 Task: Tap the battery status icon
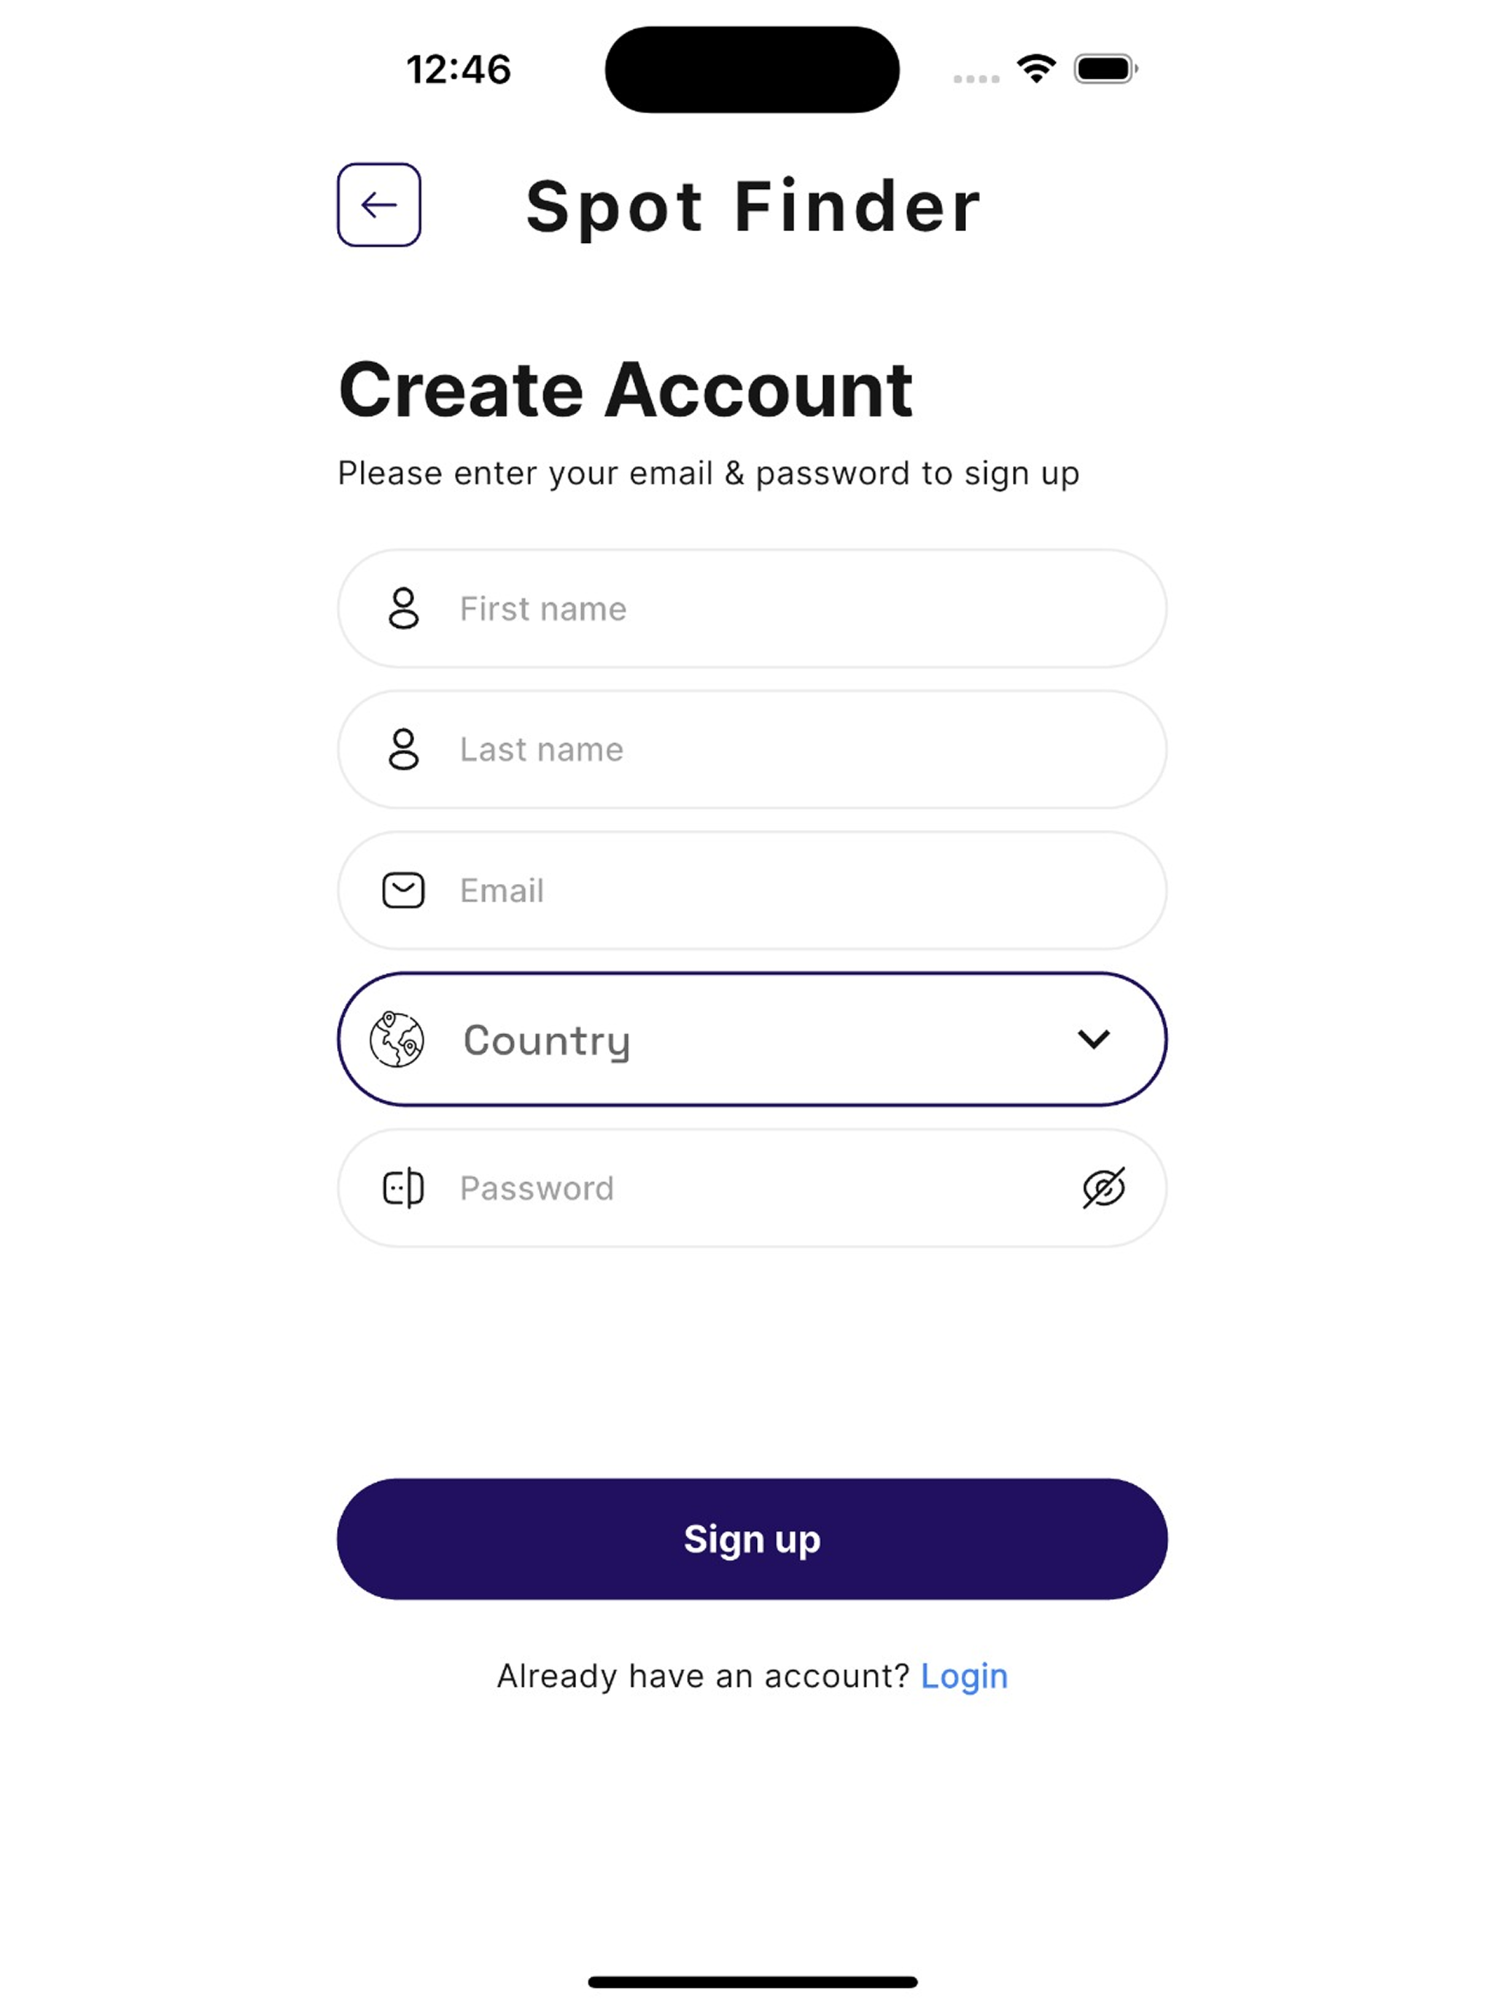coord(1105,69)
